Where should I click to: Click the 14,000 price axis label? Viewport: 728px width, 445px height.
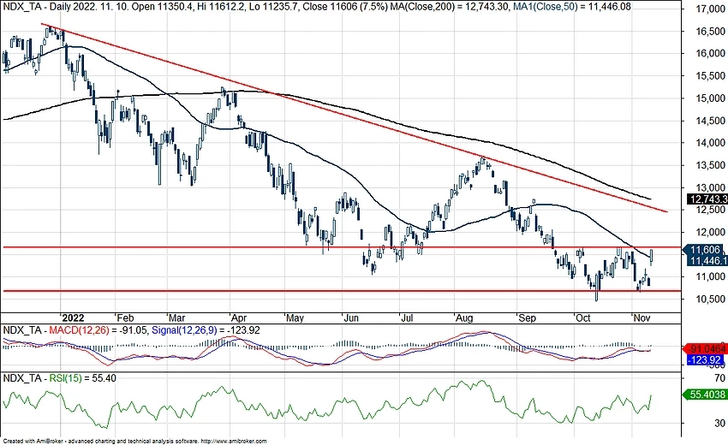click(x=710, y=143)
